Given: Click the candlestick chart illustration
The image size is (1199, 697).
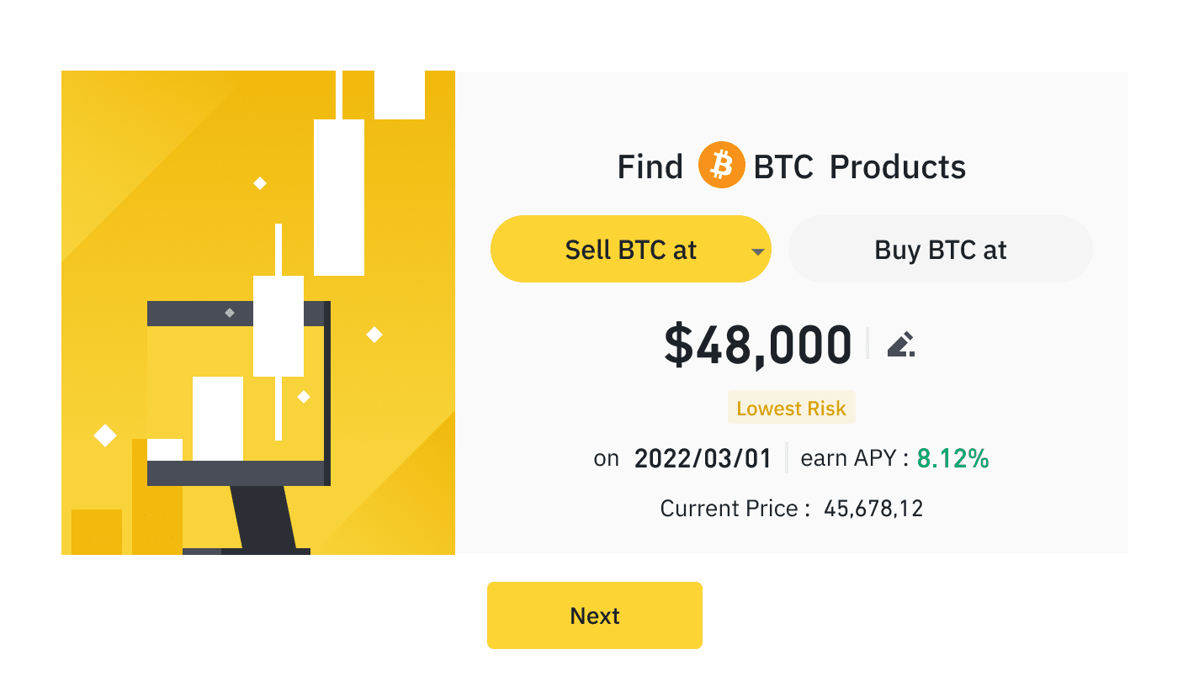Looking at the screenshot, I should [x=258, y=313].
